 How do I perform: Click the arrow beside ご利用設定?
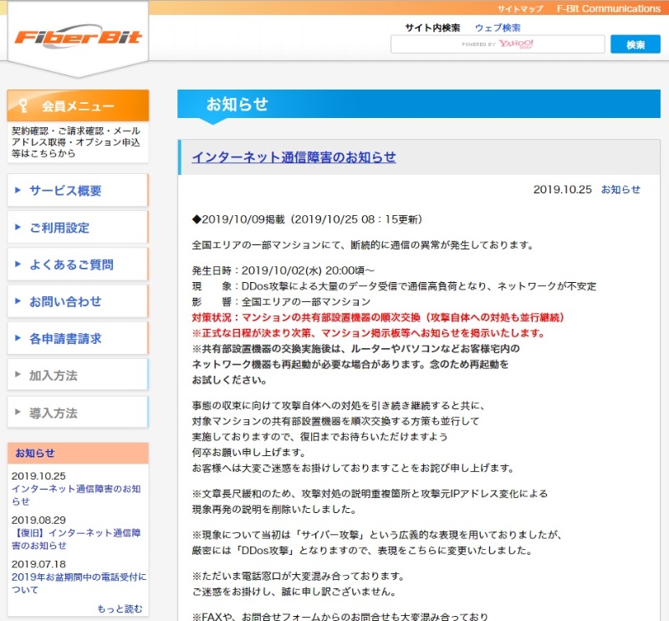pos(18,228)
